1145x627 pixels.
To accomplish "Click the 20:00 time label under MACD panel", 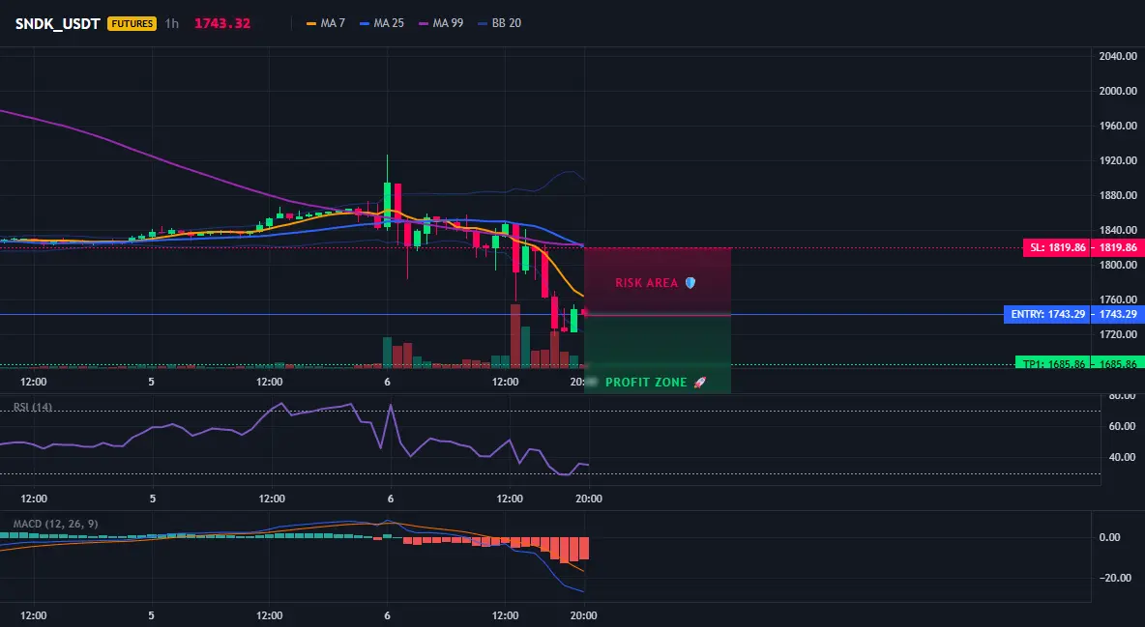I will (x=583, y=615).
